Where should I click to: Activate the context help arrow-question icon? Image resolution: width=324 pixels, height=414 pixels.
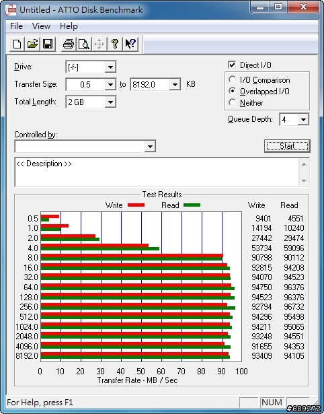(x=130, y=44)
